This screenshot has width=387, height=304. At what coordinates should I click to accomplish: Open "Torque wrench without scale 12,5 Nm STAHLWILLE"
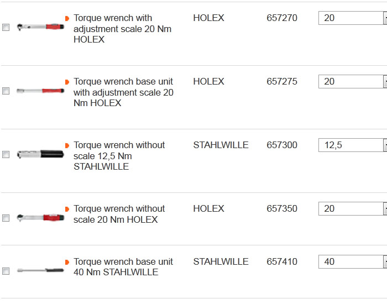[119, 156]
